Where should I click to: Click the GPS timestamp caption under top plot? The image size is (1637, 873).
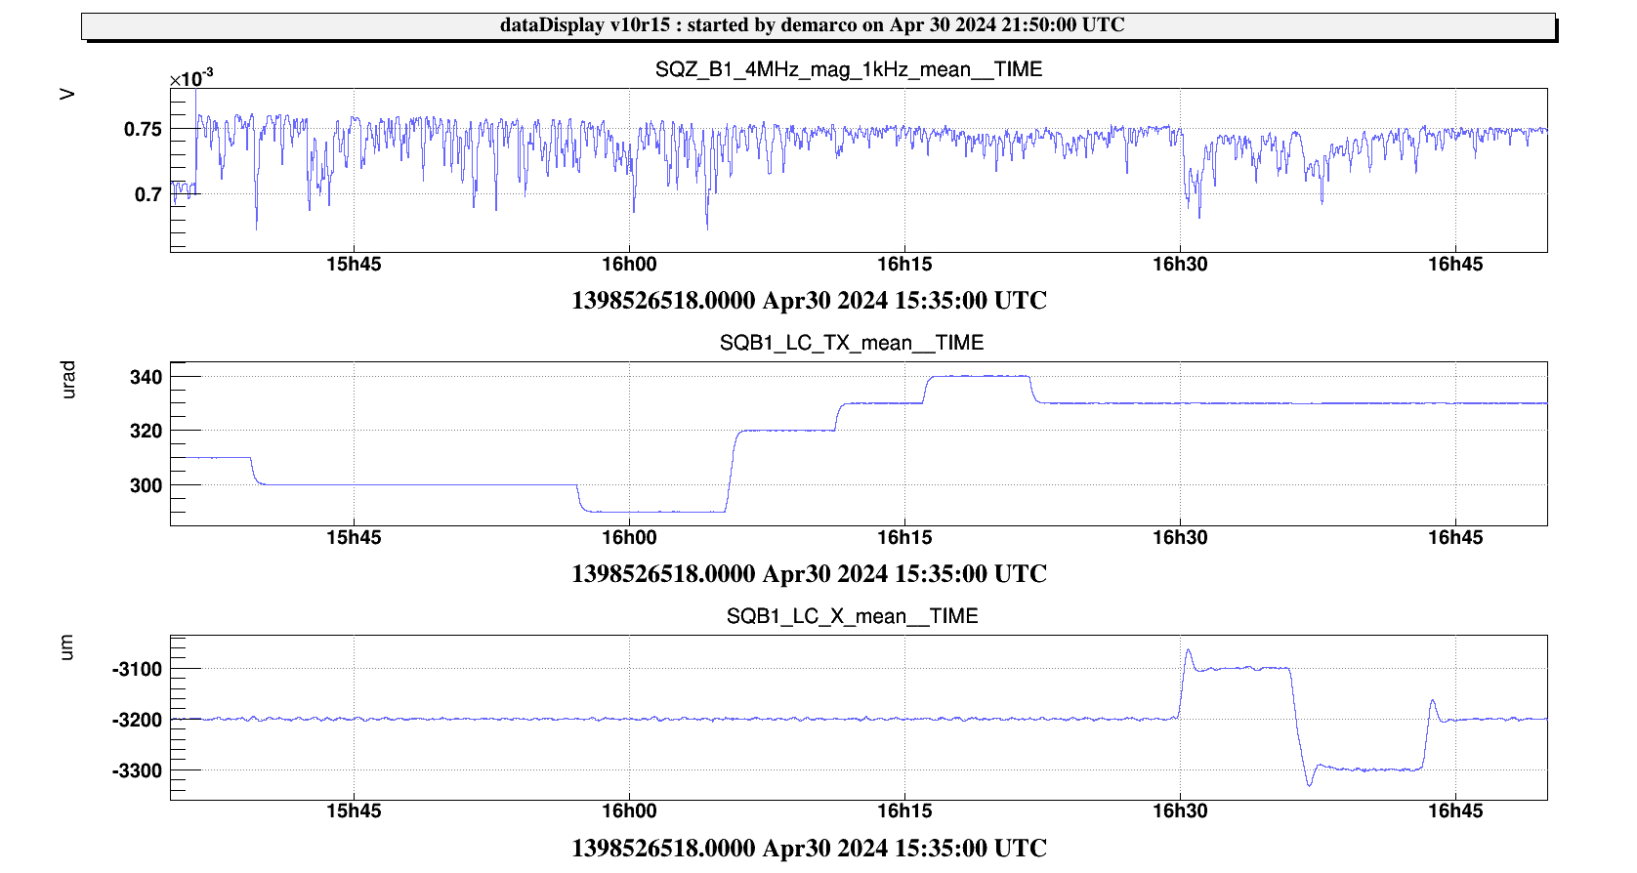pyautogui.click(x=809, y=301)
